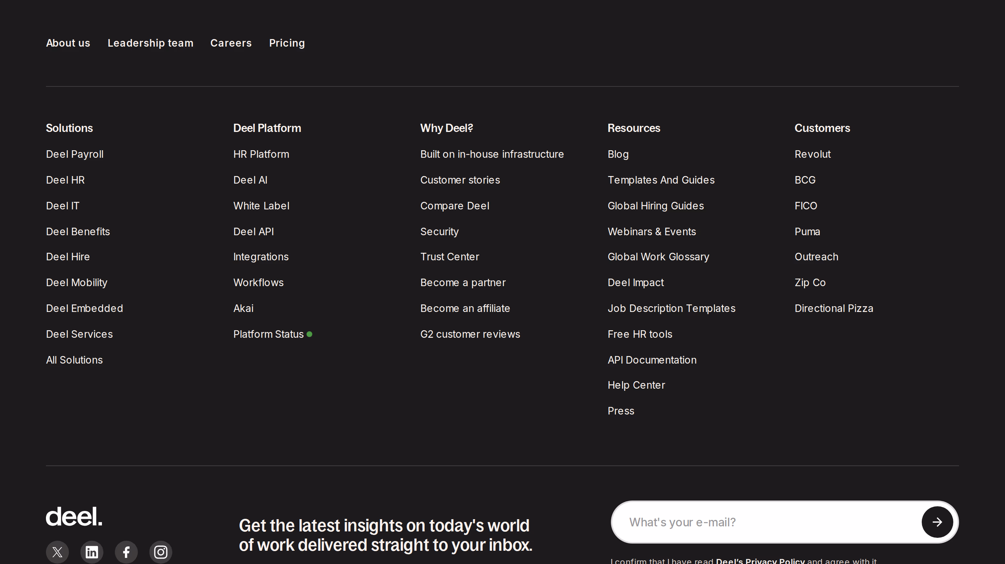Open Leadership team page
This screenshot has height=564, width=1005.
pos(150,43)
